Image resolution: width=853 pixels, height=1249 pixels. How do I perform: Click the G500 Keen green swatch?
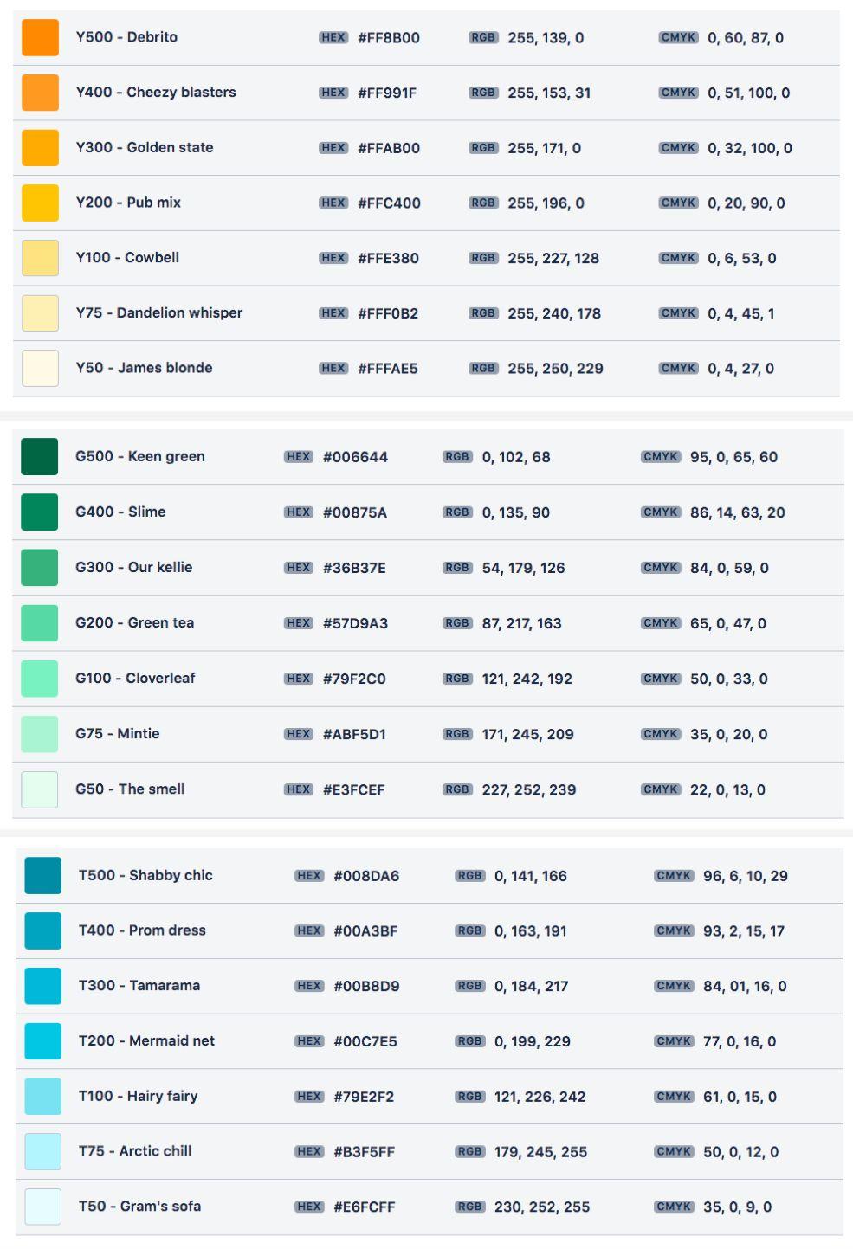(40, 457)
